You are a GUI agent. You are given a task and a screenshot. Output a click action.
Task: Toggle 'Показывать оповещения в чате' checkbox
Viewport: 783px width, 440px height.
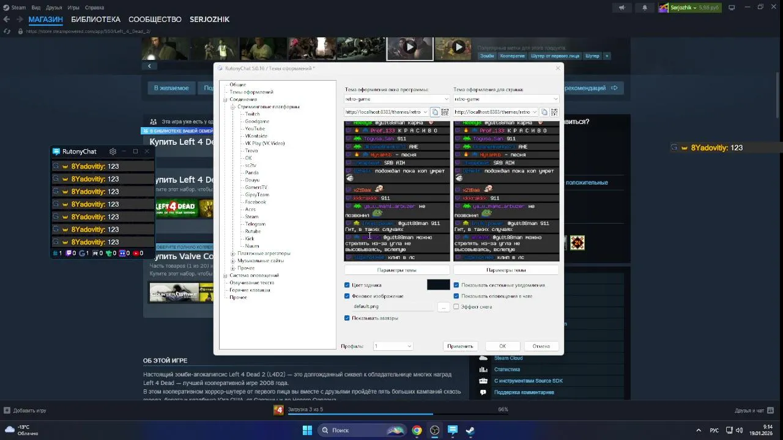[x=456, y=296]
